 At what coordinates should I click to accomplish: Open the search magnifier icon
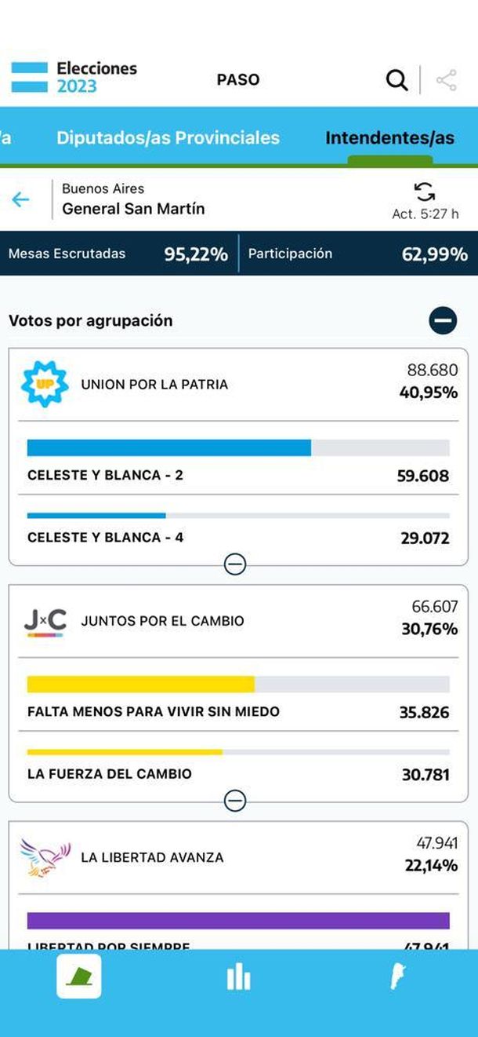tap(397, 79)
